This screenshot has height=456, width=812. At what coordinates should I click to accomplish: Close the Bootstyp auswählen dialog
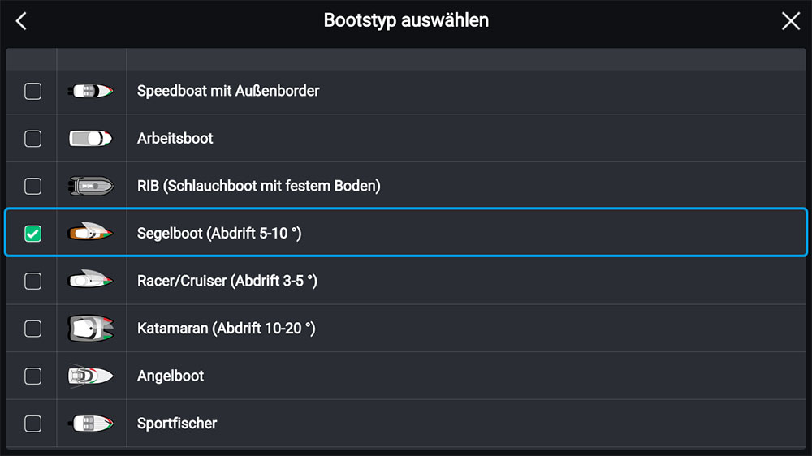click(790, 21)
